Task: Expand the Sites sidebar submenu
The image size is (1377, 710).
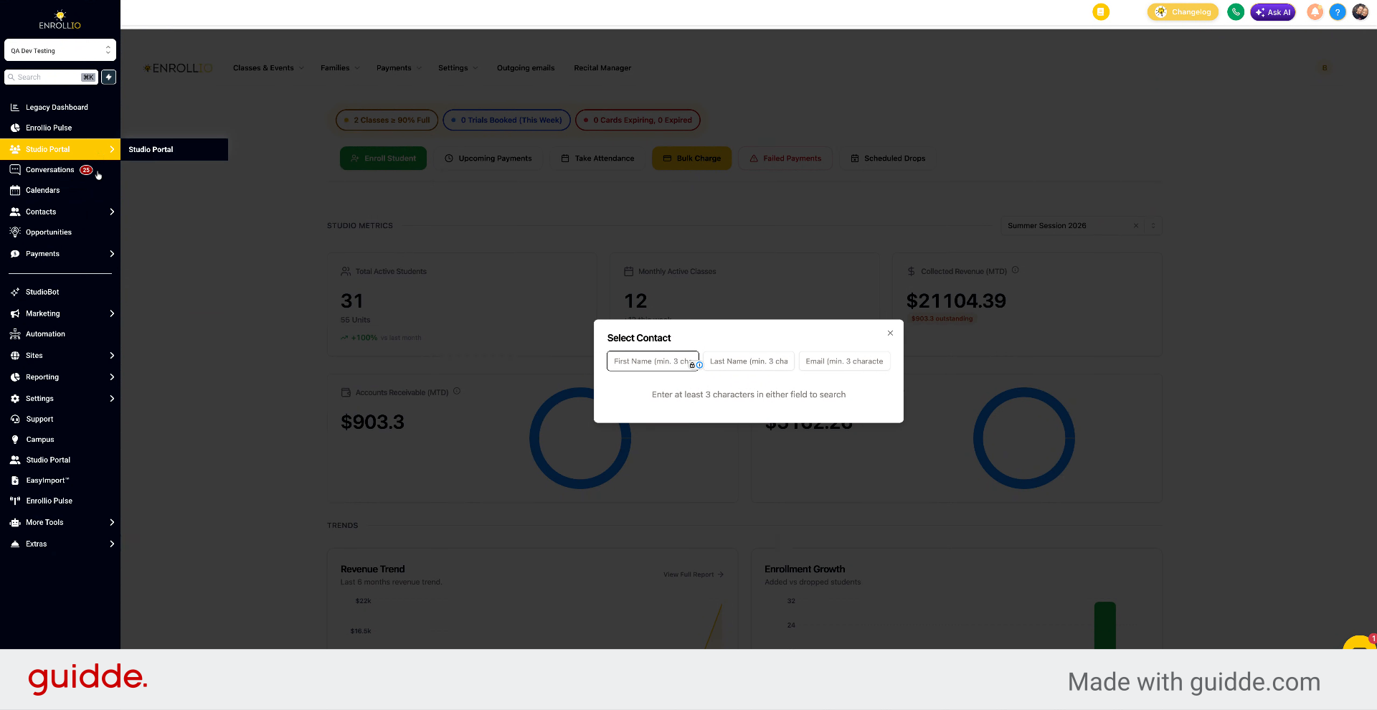Action: pyautogui.click(x=112, y=356)
